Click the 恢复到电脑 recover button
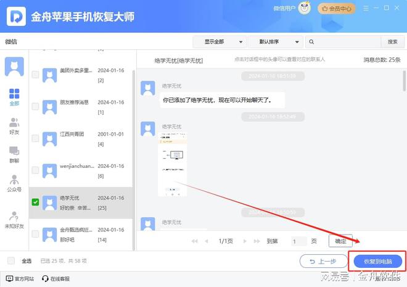The width and height of the screenshot is (407, 287). (378, 261)
